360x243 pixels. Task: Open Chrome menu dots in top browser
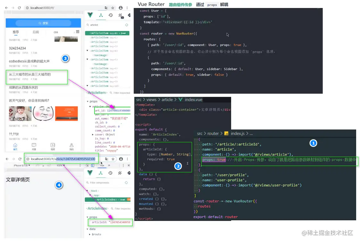[127, 8]
